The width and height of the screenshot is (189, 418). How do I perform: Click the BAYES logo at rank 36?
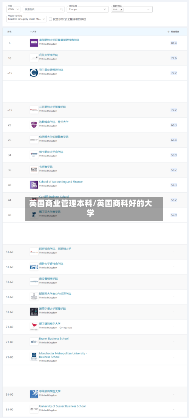34,170
